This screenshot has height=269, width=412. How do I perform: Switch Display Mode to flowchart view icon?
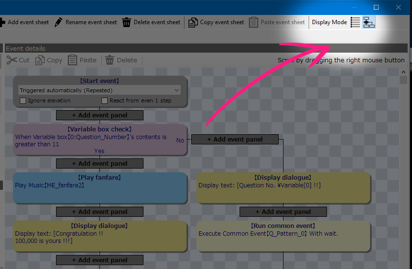point(369,22)
